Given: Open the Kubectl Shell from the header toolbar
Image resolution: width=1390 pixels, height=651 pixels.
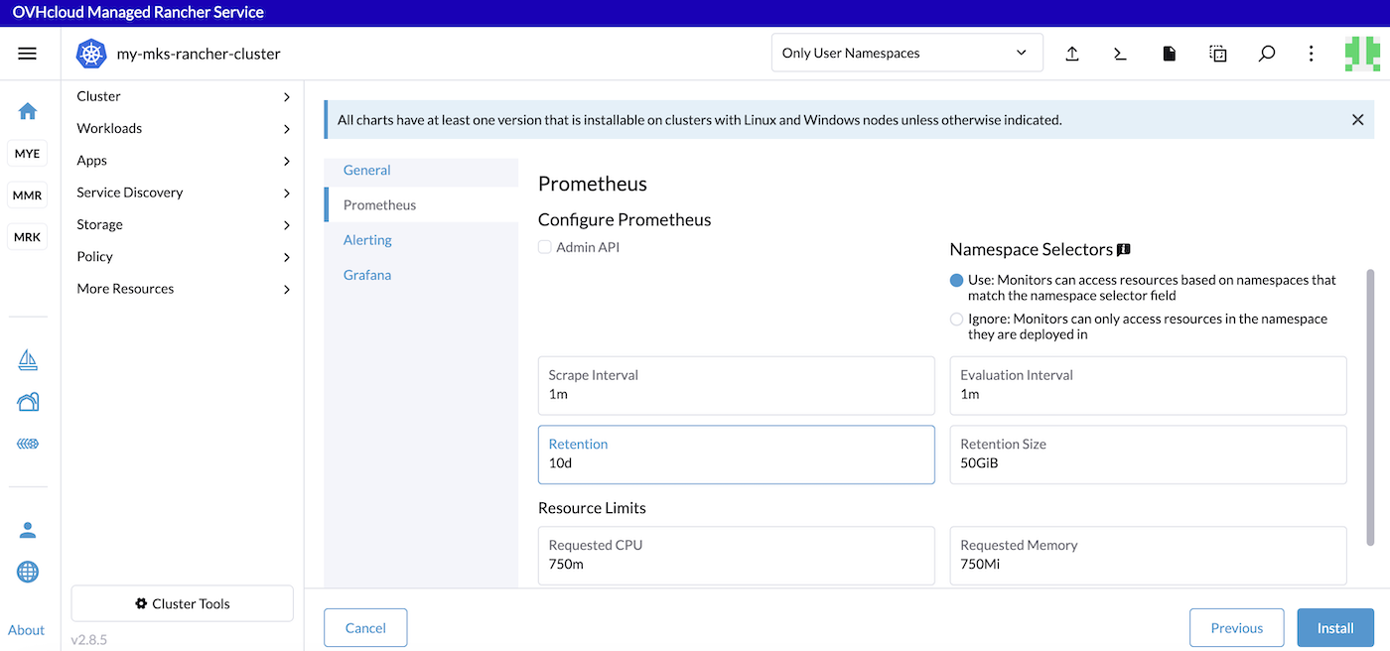Looking at the screenshot, I should click(x=1120, y=54).
